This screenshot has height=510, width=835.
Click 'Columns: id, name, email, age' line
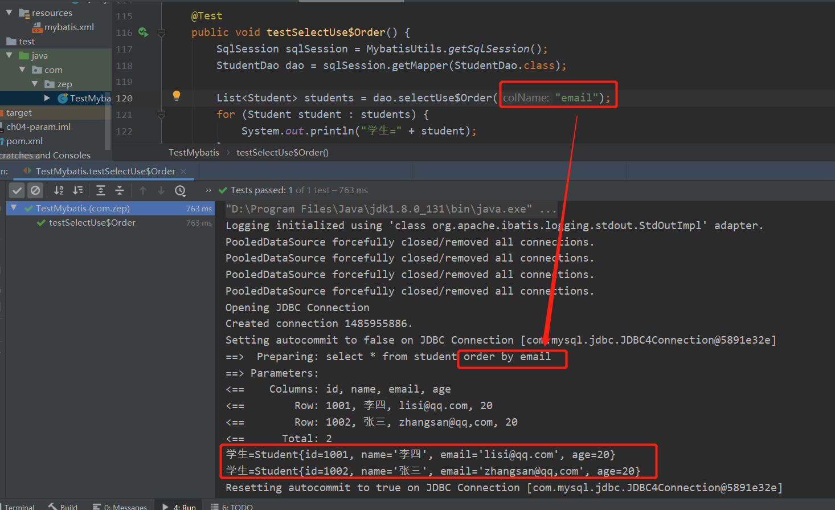pyautogui.click(x=360, y=389)
